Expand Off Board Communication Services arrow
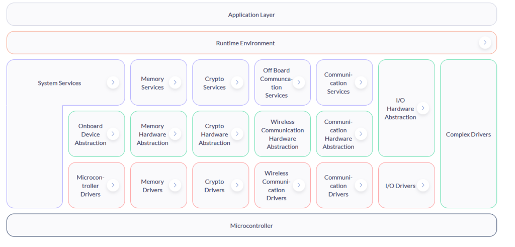 299,83
